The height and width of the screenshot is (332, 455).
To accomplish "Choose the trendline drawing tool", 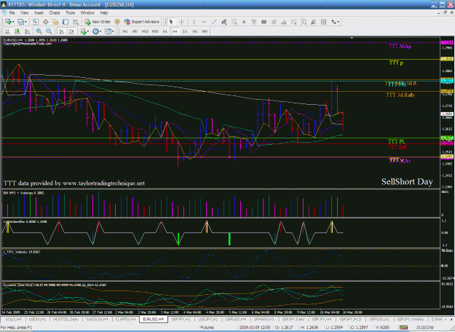I will (214, 22).
